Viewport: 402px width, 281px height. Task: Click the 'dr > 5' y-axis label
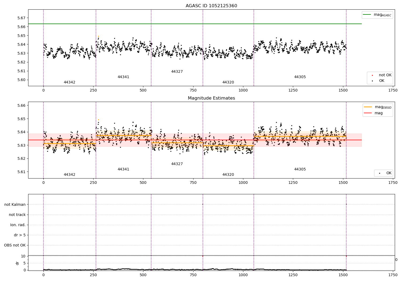(20, 235)
